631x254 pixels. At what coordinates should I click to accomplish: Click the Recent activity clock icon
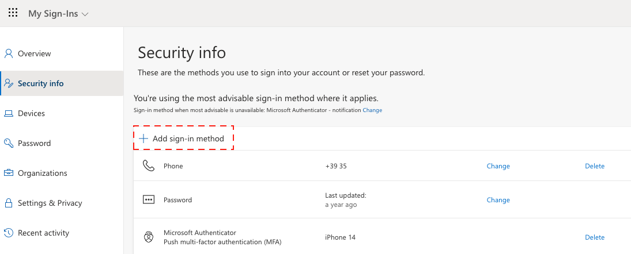(9, 233)
